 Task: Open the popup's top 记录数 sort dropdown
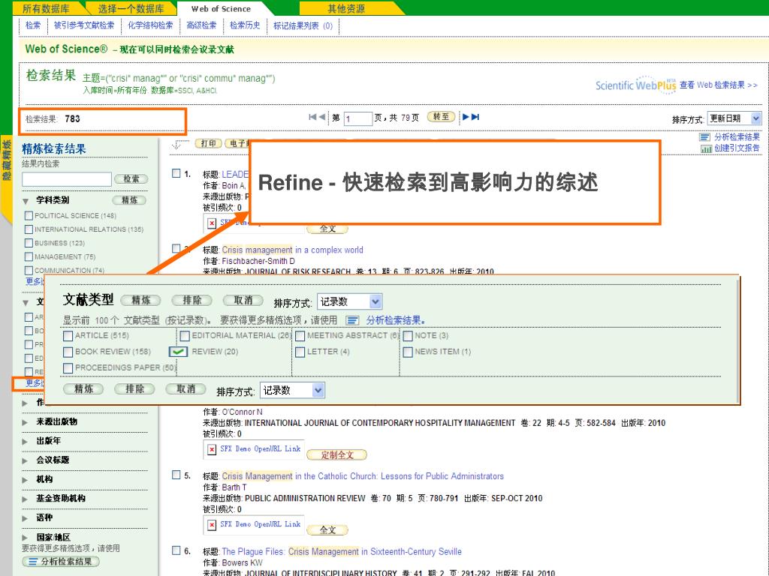(x=350, y=301)
